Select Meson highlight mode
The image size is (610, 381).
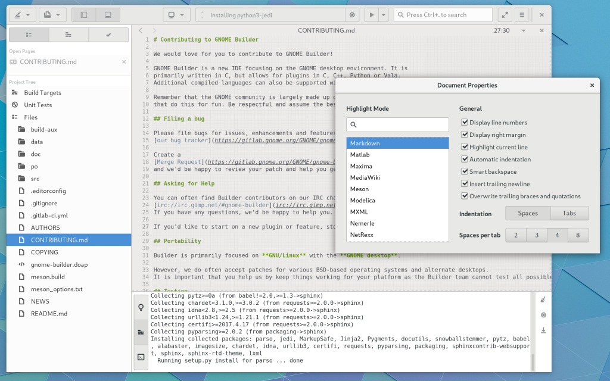[x=397, y=189]
